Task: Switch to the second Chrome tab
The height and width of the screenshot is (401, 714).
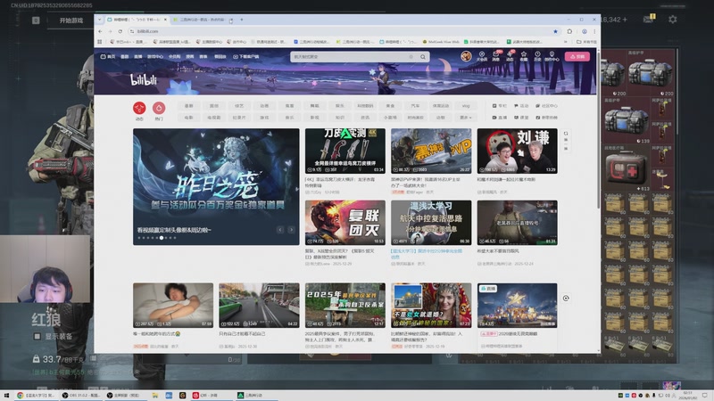Action: [x=203, y=20]
